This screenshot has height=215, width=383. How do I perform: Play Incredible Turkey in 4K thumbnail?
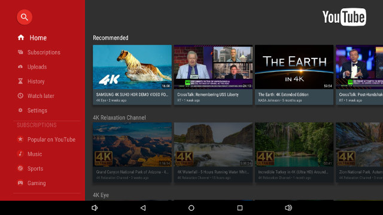pyautogui.click(x=294, y=145)
